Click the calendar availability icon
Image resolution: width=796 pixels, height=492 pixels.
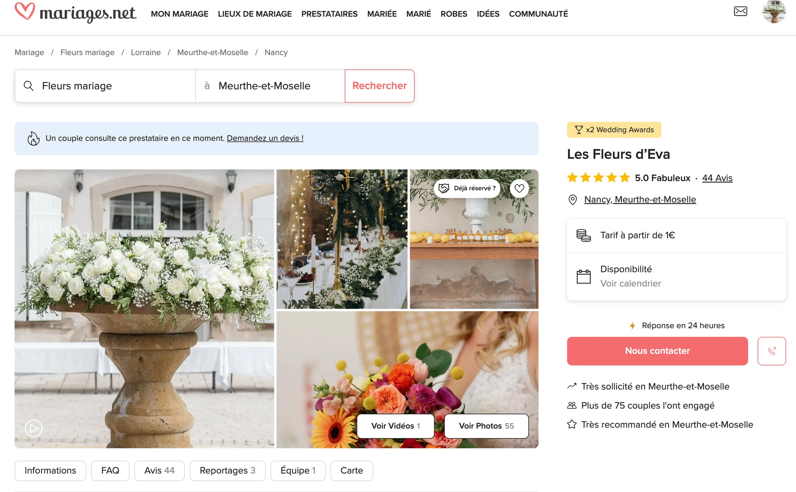pos(583,276)
